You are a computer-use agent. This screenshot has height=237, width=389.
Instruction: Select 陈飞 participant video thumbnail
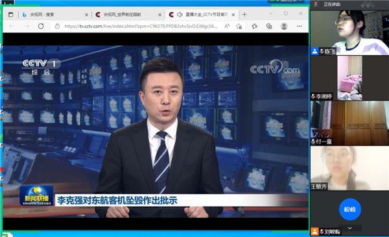[x=349, y=32]
